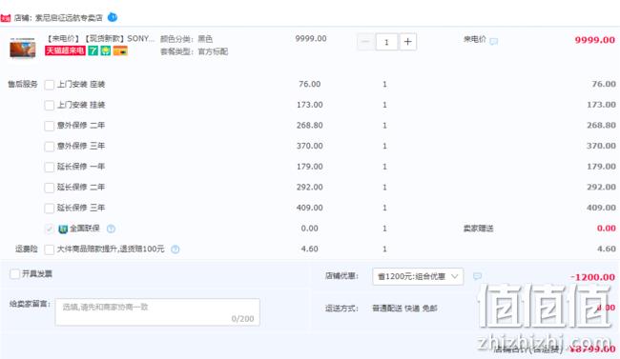Click the Tmall logo beside the store name
Viewport: 620px width, 359px height.
click(x=5, y=18)
